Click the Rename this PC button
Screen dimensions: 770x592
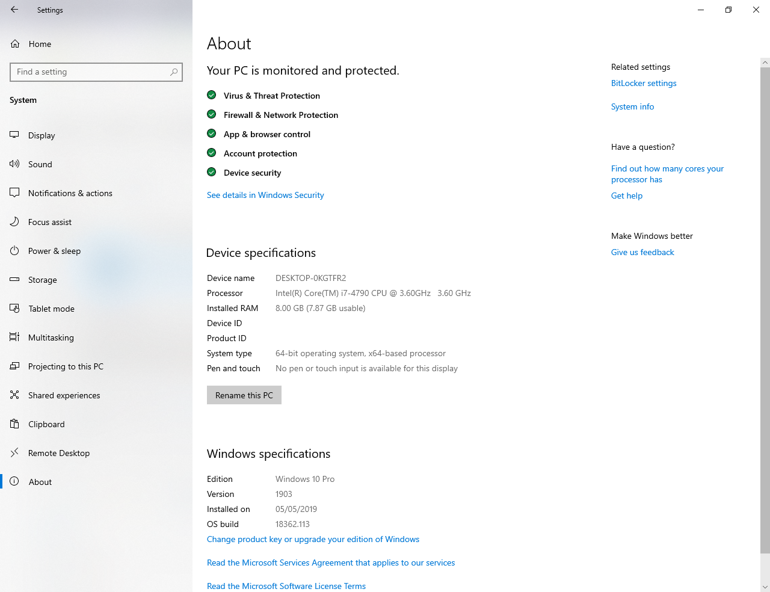[244, 395]
